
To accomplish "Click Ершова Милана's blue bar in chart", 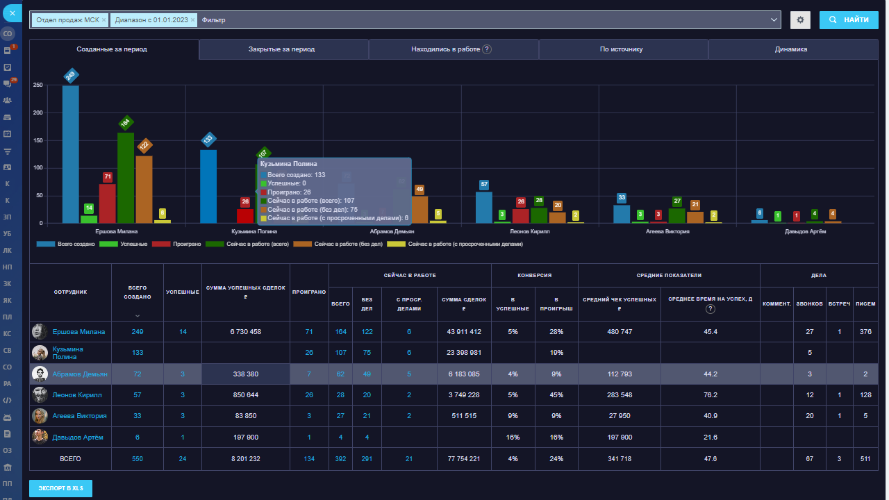I will 70,154.
